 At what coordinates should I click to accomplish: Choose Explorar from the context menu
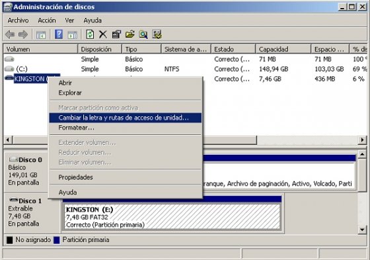click(x=126, y=93)
